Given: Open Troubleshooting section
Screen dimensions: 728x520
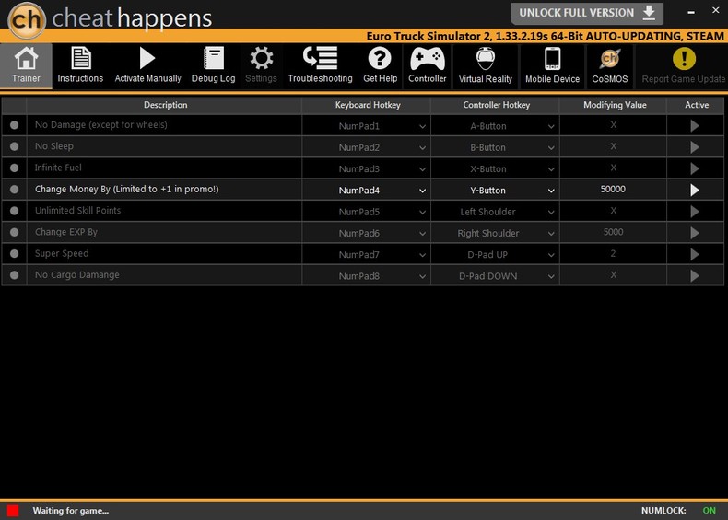Looking at the screenshot, I should (320, 65).
